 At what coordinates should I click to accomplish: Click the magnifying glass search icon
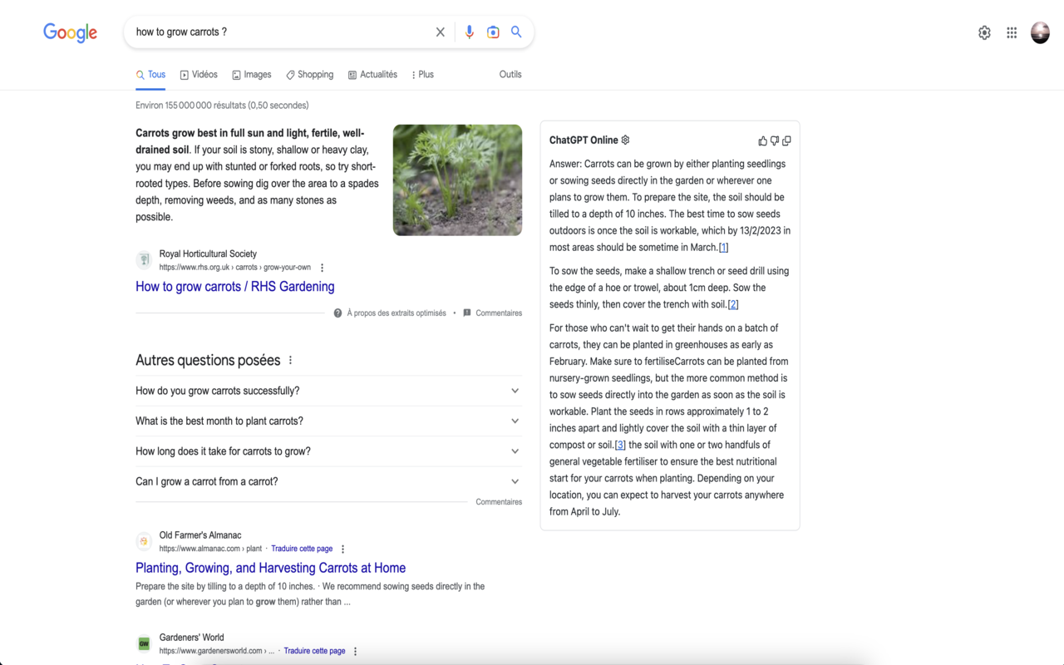click(516, 31)
